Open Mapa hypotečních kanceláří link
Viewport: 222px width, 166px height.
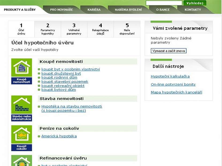(176, 92)
